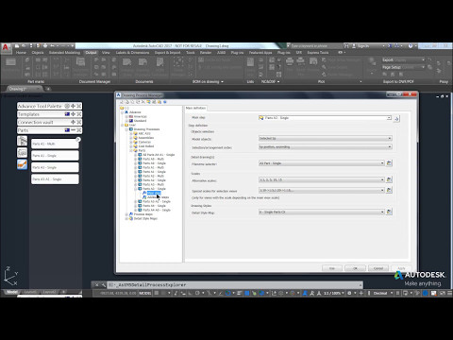Click the Drawing1 document tab

click(24, 89)
